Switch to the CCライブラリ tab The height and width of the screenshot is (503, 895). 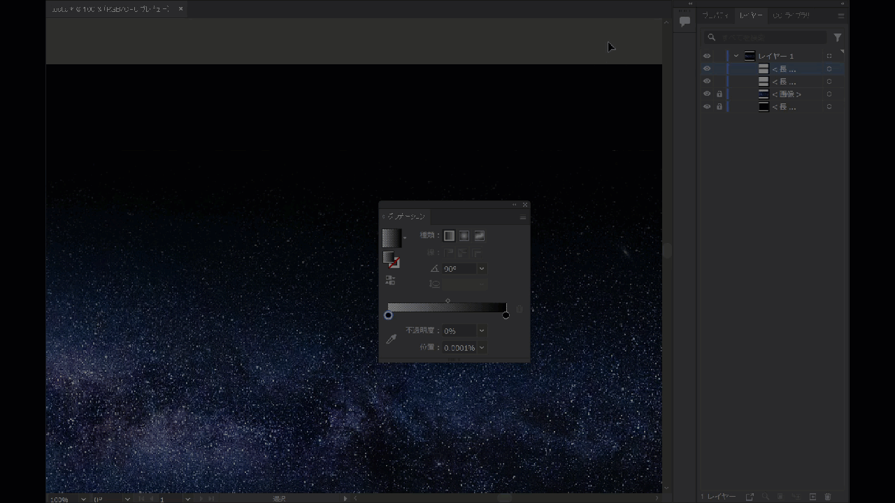coord(791,15)
